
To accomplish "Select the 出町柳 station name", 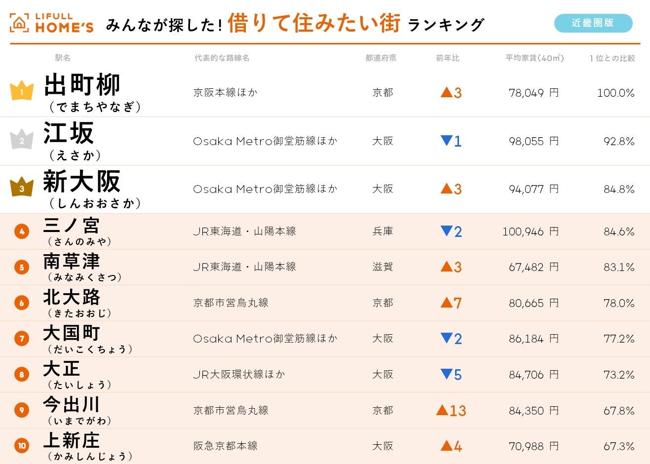I will 82,85.
